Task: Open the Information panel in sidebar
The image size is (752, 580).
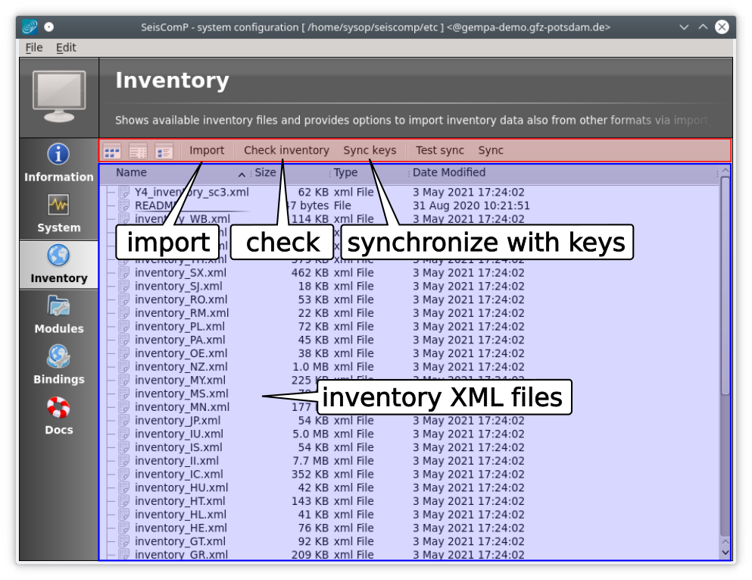Action: [58, 163]
